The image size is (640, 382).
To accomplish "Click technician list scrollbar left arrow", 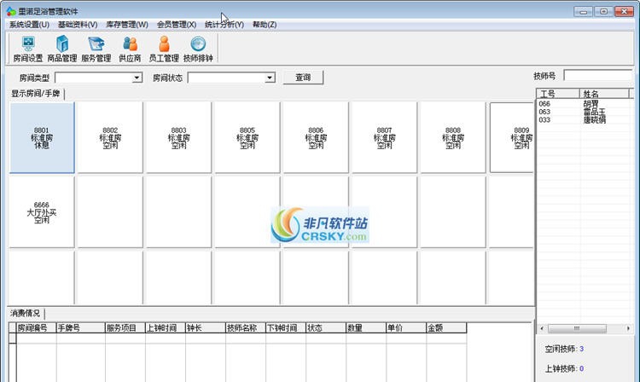I will coord(542,328).
